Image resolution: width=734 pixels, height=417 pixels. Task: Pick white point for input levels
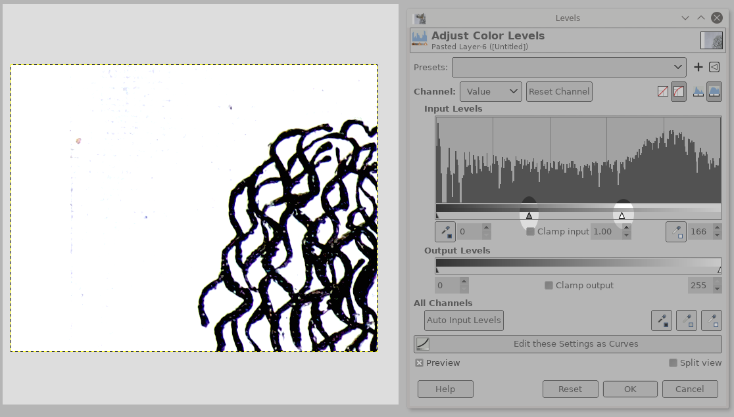676,231
